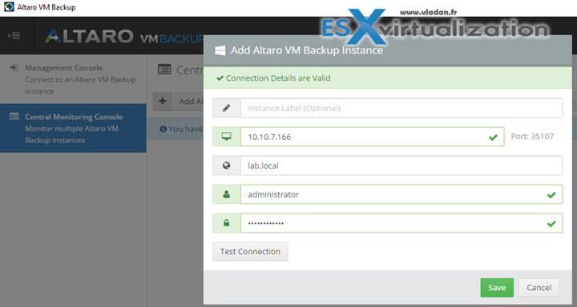Click the globe icon beside domain field
The image size is (577, 307).
tap(226, 165)
